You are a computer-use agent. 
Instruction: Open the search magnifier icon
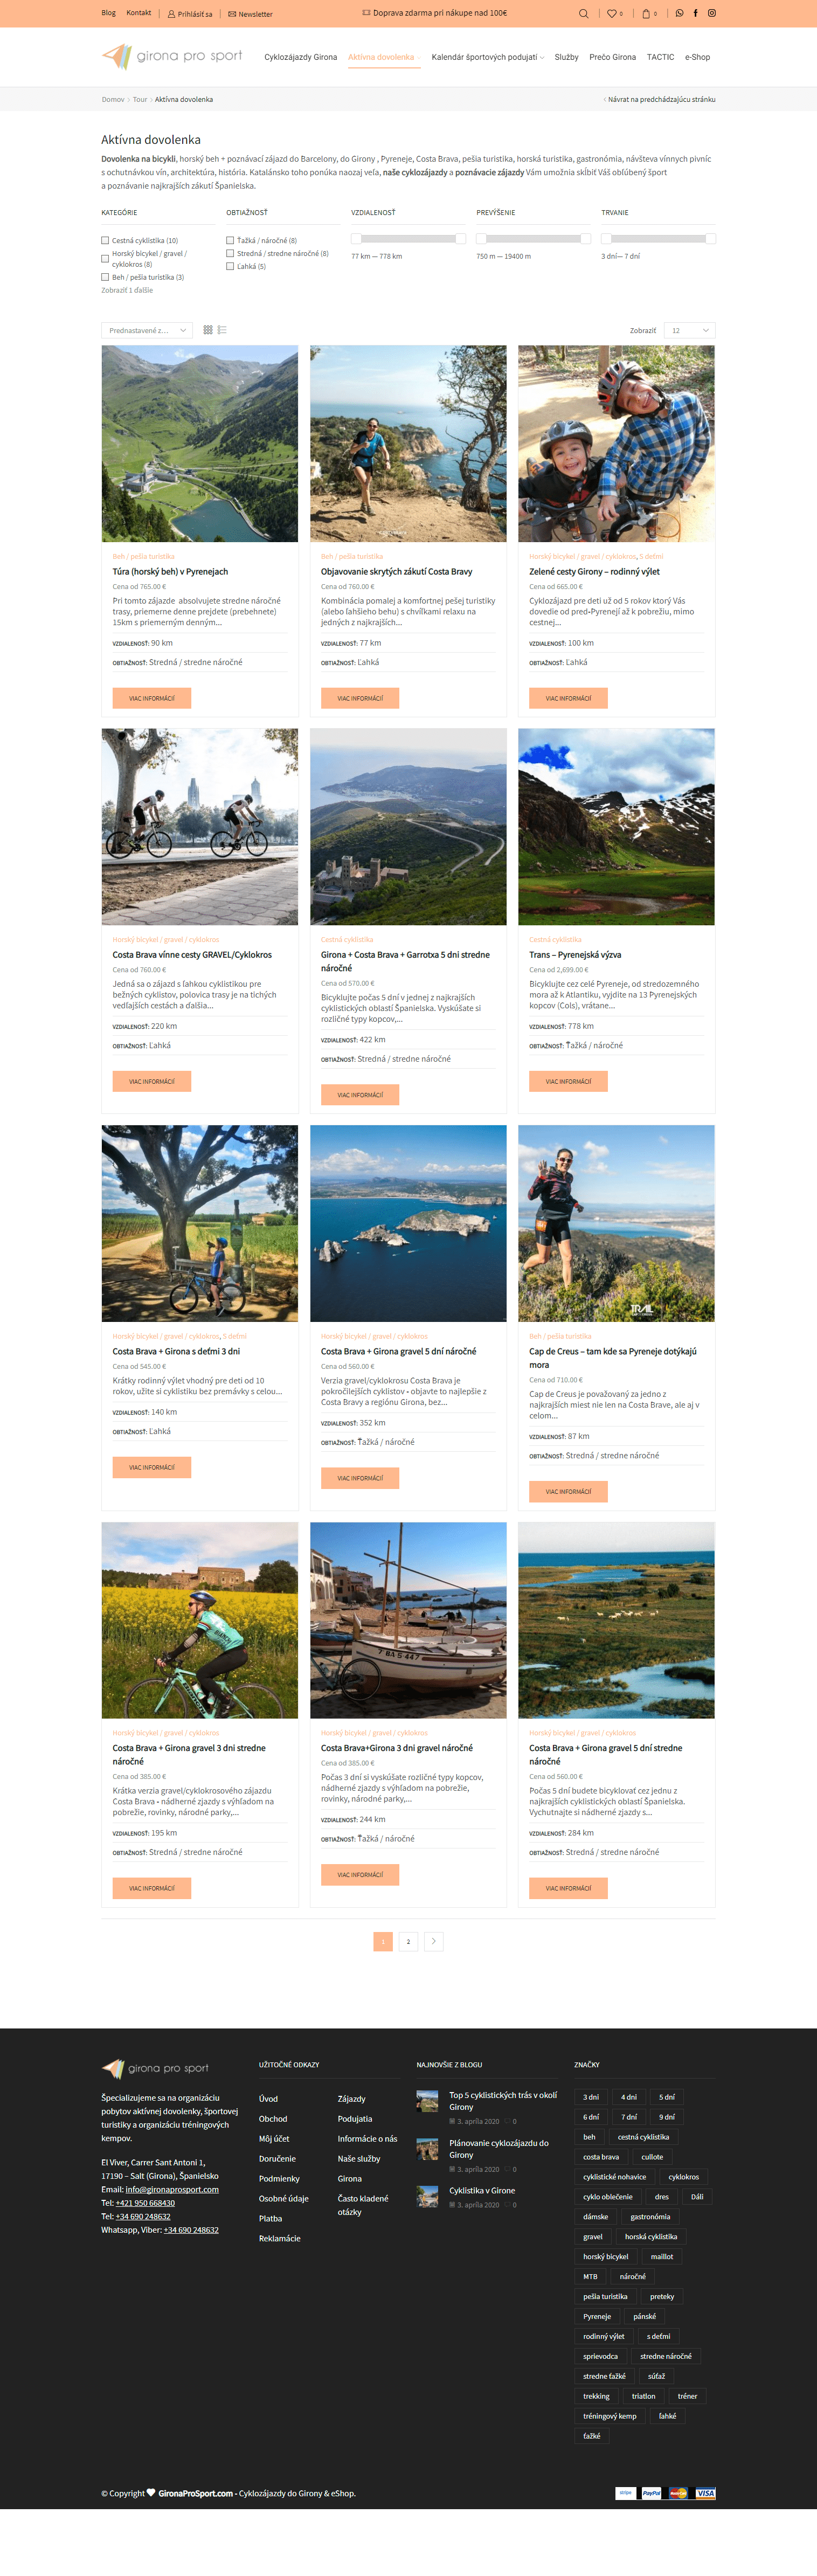coord(584,14)
